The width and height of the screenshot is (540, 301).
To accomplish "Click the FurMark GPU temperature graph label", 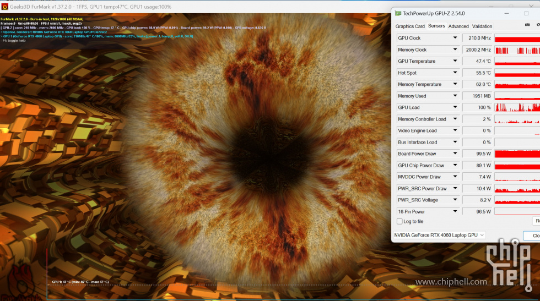I will tap(80, 282).
